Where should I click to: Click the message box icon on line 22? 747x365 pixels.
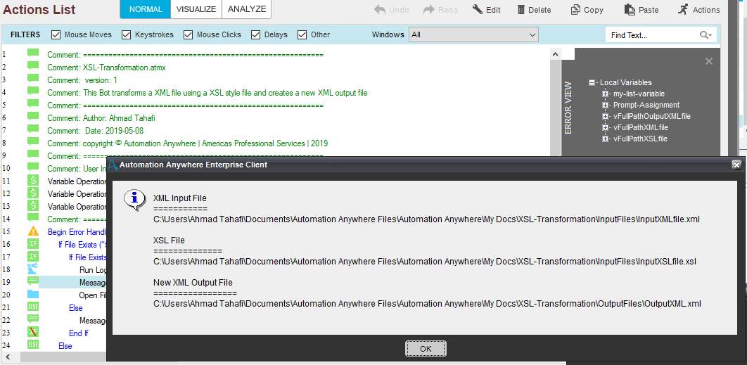(33, 319)
